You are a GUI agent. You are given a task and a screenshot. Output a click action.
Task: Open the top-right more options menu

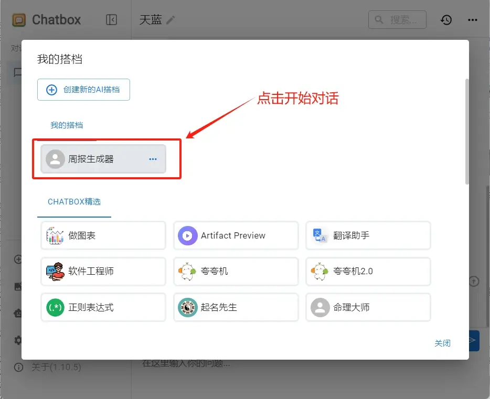(472, 20)
